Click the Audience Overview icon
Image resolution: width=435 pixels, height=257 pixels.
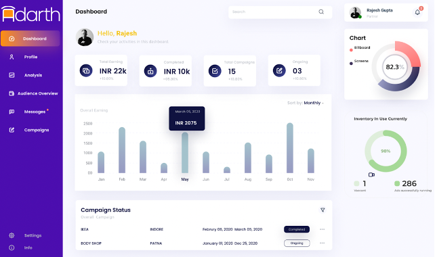(x=12, y=93)
